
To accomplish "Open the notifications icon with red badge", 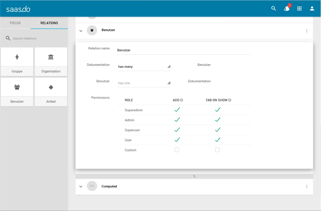I will pyautogui.click(x=287, y=9).
